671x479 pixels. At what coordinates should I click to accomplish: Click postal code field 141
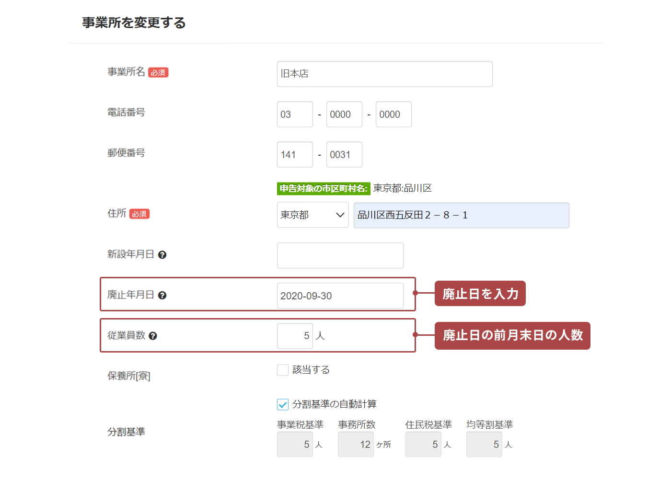pos(295,154)
